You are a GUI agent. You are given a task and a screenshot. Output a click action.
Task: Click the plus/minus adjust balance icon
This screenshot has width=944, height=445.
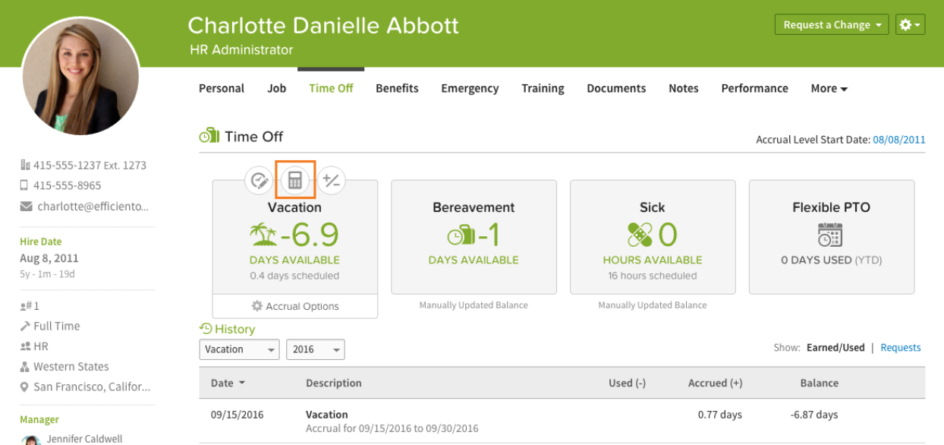coord(331,180)
